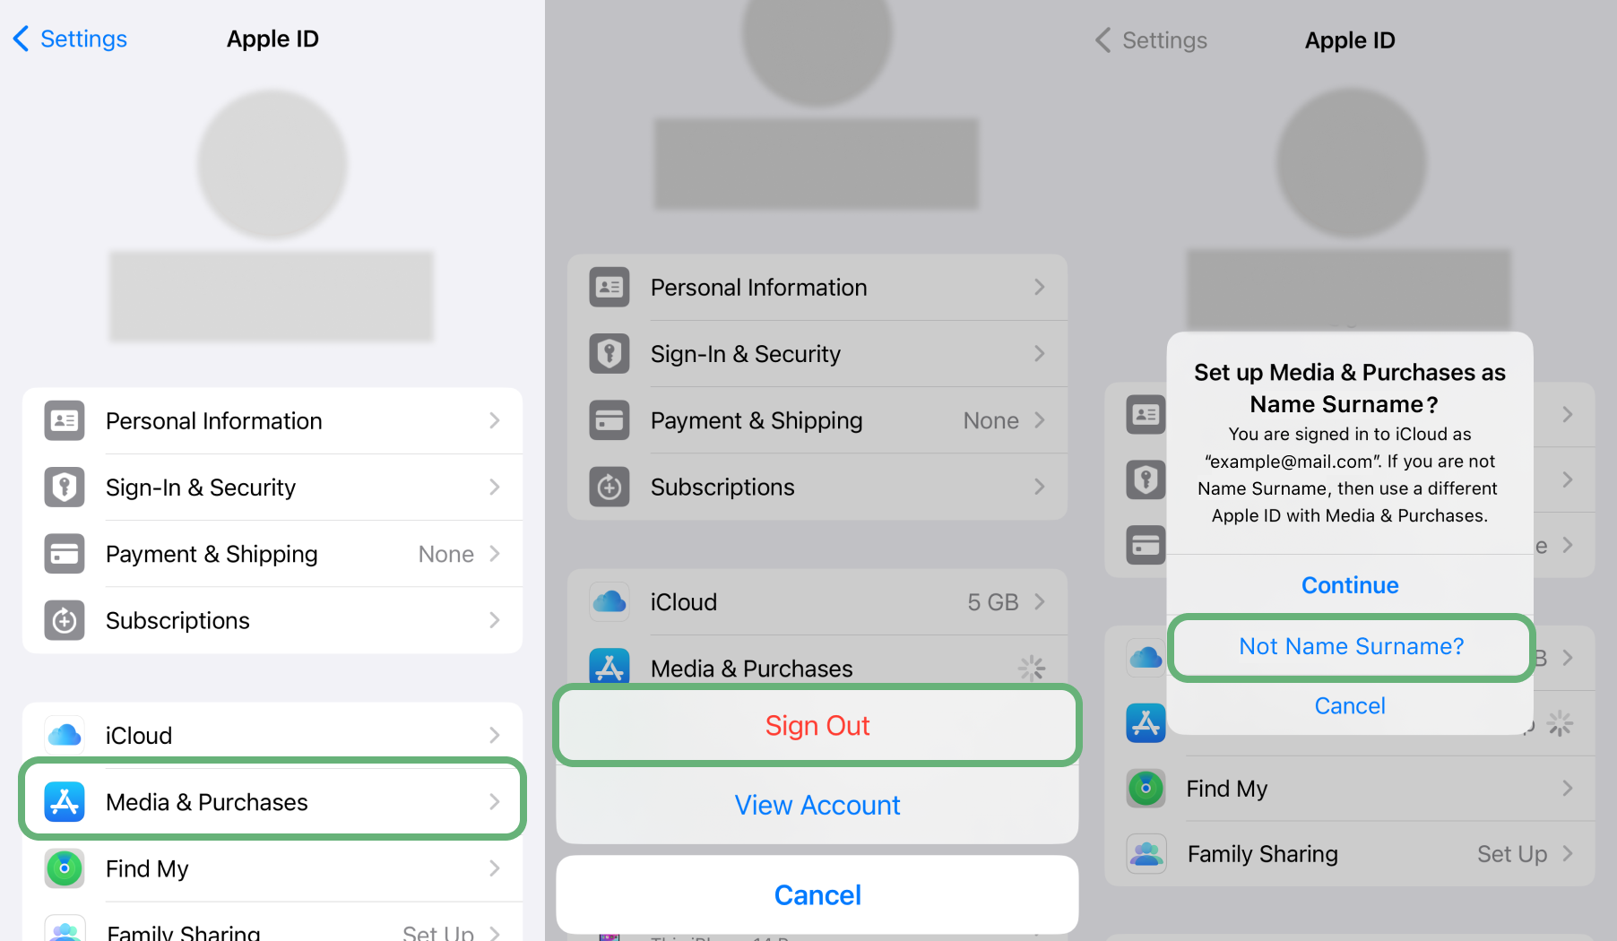Expand iCloud 5 GB chevron in middle panel
1617x941 pixels.
[1040, 602]
